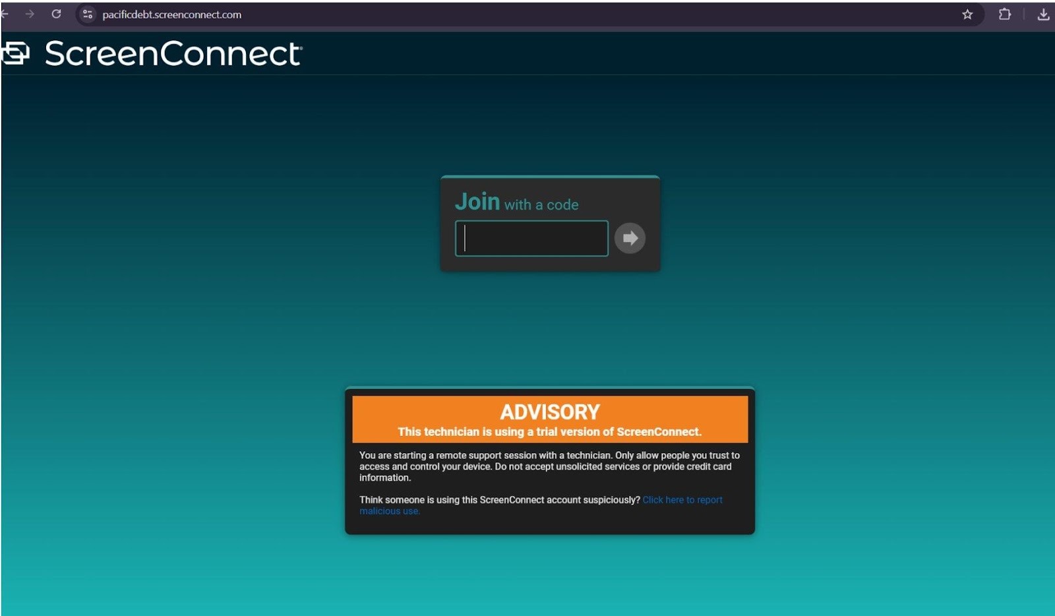
Task: Select the join code submission arrow button
Action: (630, 238)
